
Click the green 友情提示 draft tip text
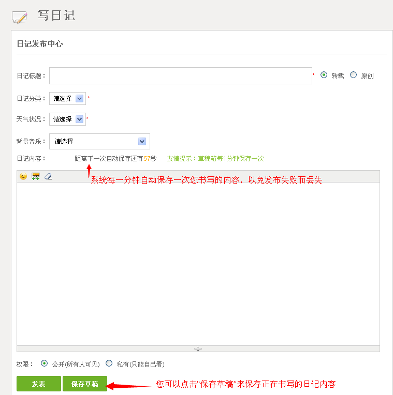[x=215, y=159]
